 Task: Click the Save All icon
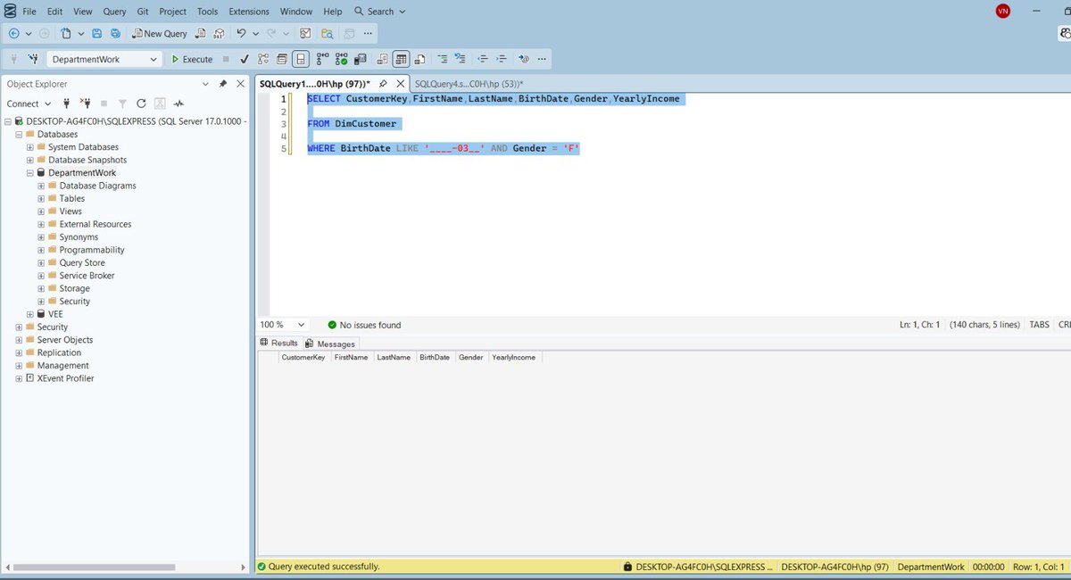(115, 34)
